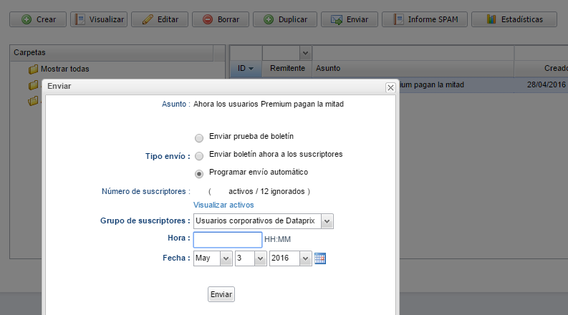Viewport: 568px width, 315px height.
Task: Open the Estadísticas statistics button
Action: point(514,19)
